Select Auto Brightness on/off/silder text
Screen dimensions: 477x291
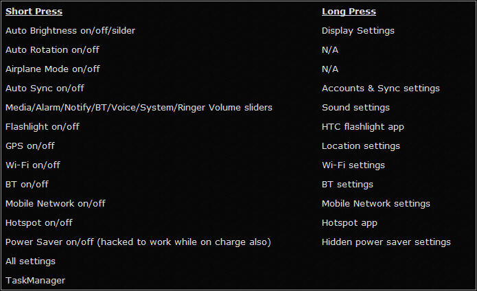coord(70,31)
